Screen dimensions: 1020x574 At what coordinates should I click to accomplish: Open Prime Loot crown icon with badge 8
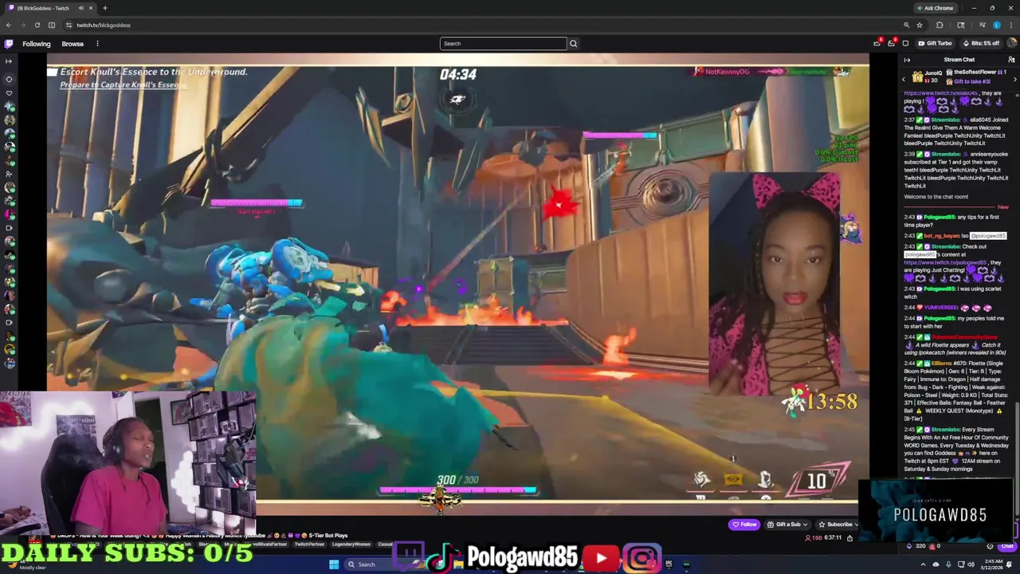click(x=877, y=43)
